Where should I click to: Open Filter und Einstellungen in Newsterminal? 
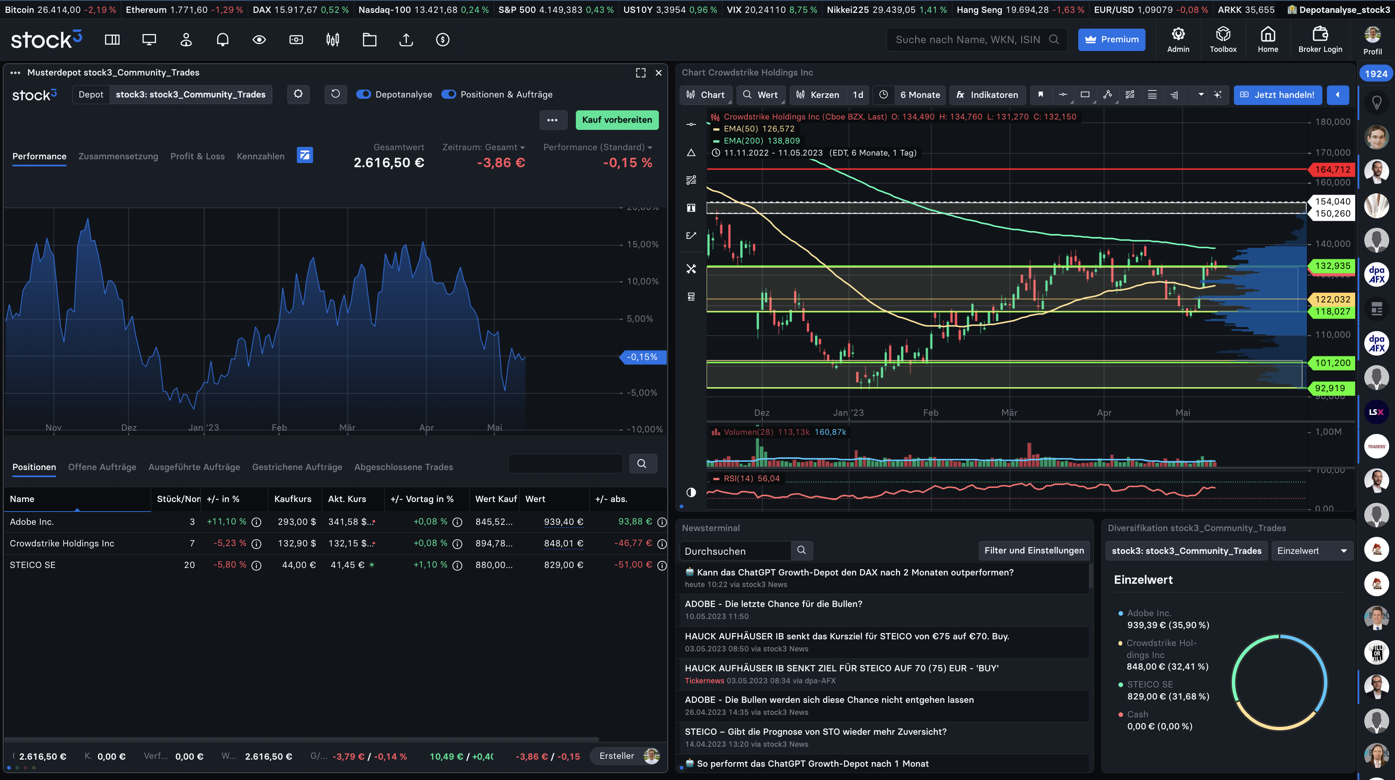click(1034, 551)
